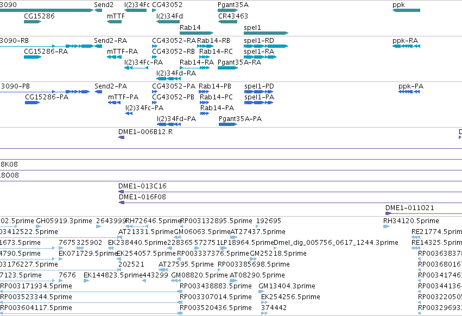The height and width of the screenshot is (316, 462).
Task: Click the RP003132895.5prime label
Action: click(216, 221)
